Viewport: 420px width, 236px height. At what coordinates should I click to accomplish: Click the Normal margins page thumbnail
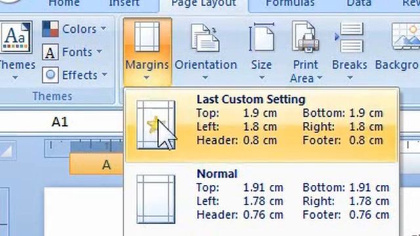coord(156,199)
